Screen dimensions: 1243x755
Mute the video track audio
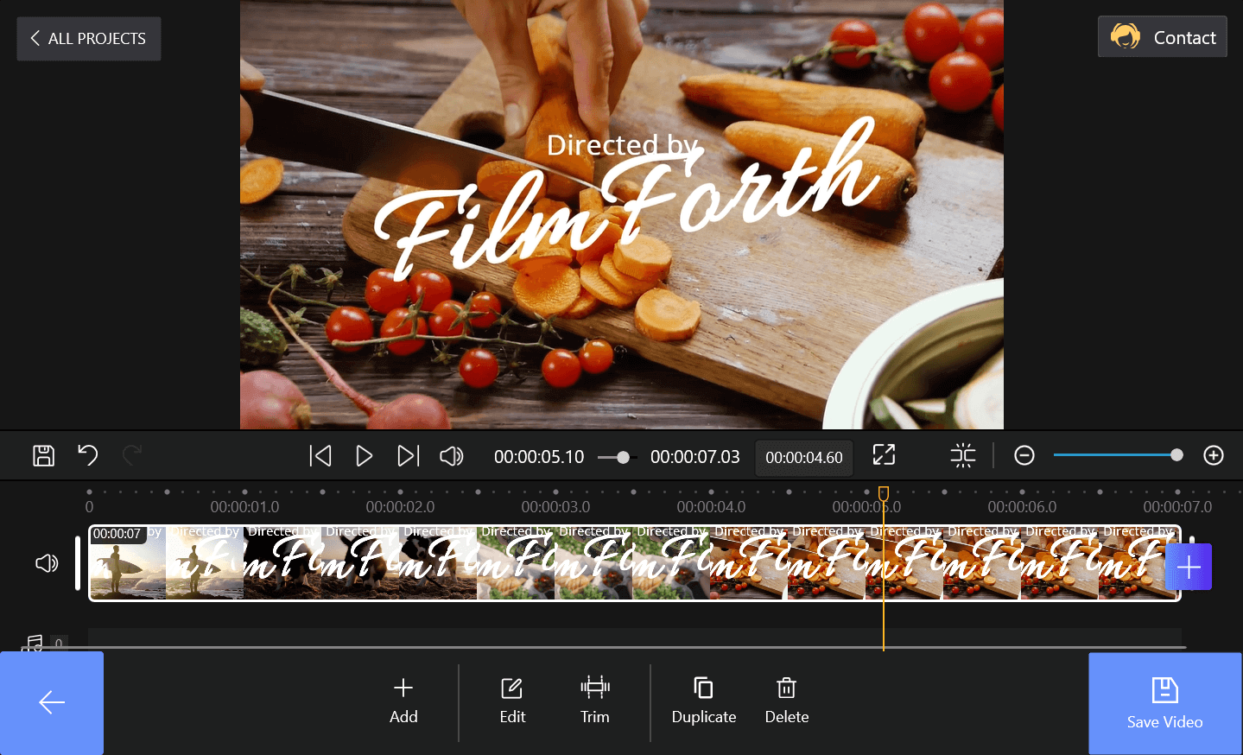tap(47, 563)
